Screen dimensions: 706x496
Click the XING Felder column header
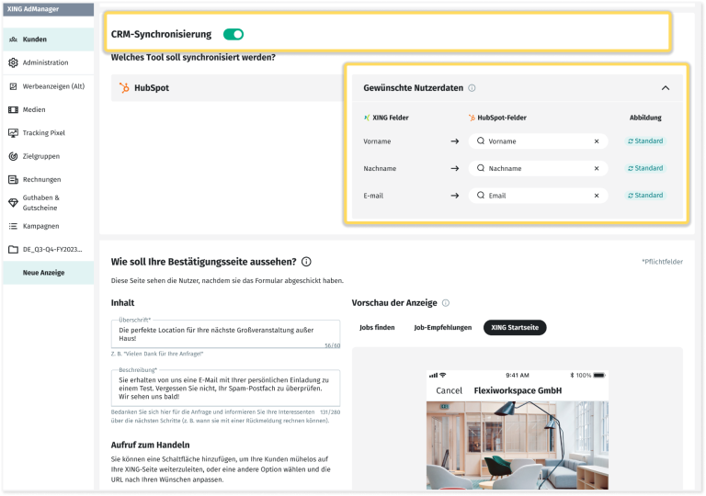pos(386,118)
